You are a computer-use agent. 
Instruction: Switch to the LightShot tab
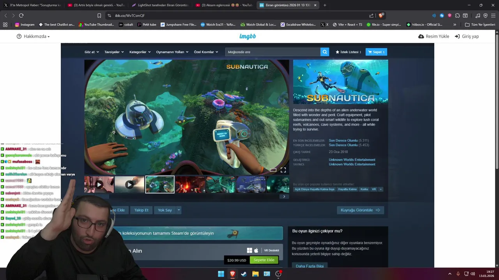pos(160,5)
